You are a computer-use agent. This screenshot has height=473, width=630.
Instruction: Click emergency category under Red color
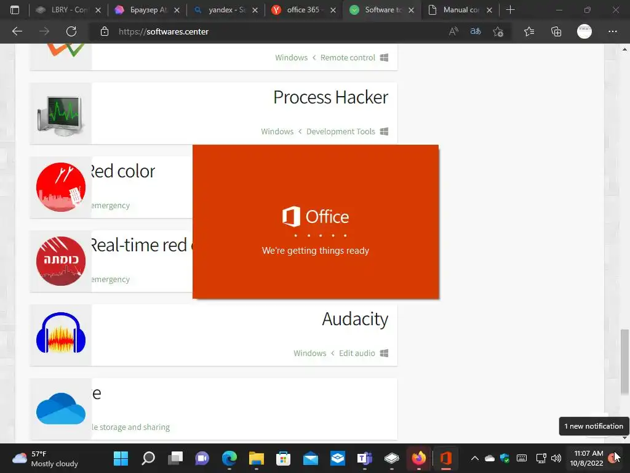[x=111, y=206]
